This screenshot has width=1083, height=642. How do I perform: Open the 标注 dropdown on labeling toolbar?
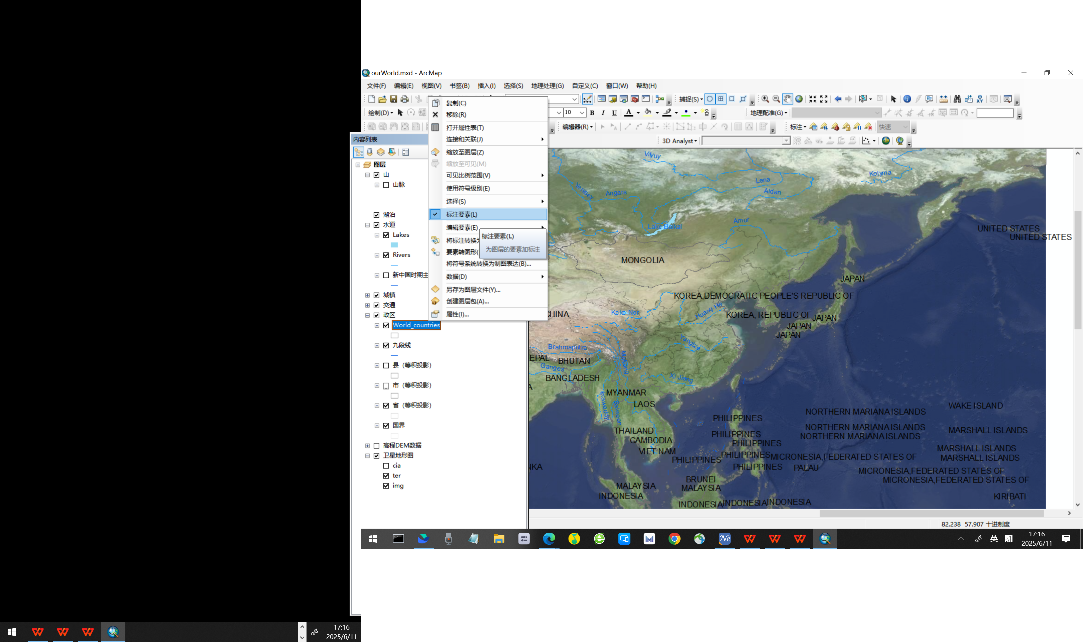pyautogui.click(x=798, y=127)
